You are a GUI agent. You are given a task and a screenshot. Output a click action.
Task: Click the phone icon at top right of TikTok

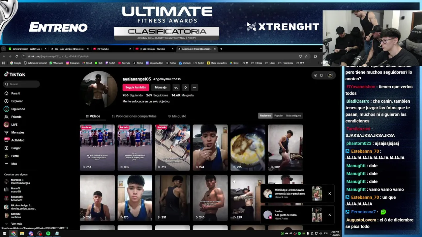(x=321, y=75)
